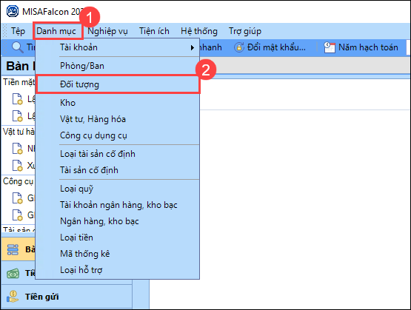Select the green cash money sidebar icon
Image resolution: width=411 pixels, height=310 pixels.
(x=13, y=274)
